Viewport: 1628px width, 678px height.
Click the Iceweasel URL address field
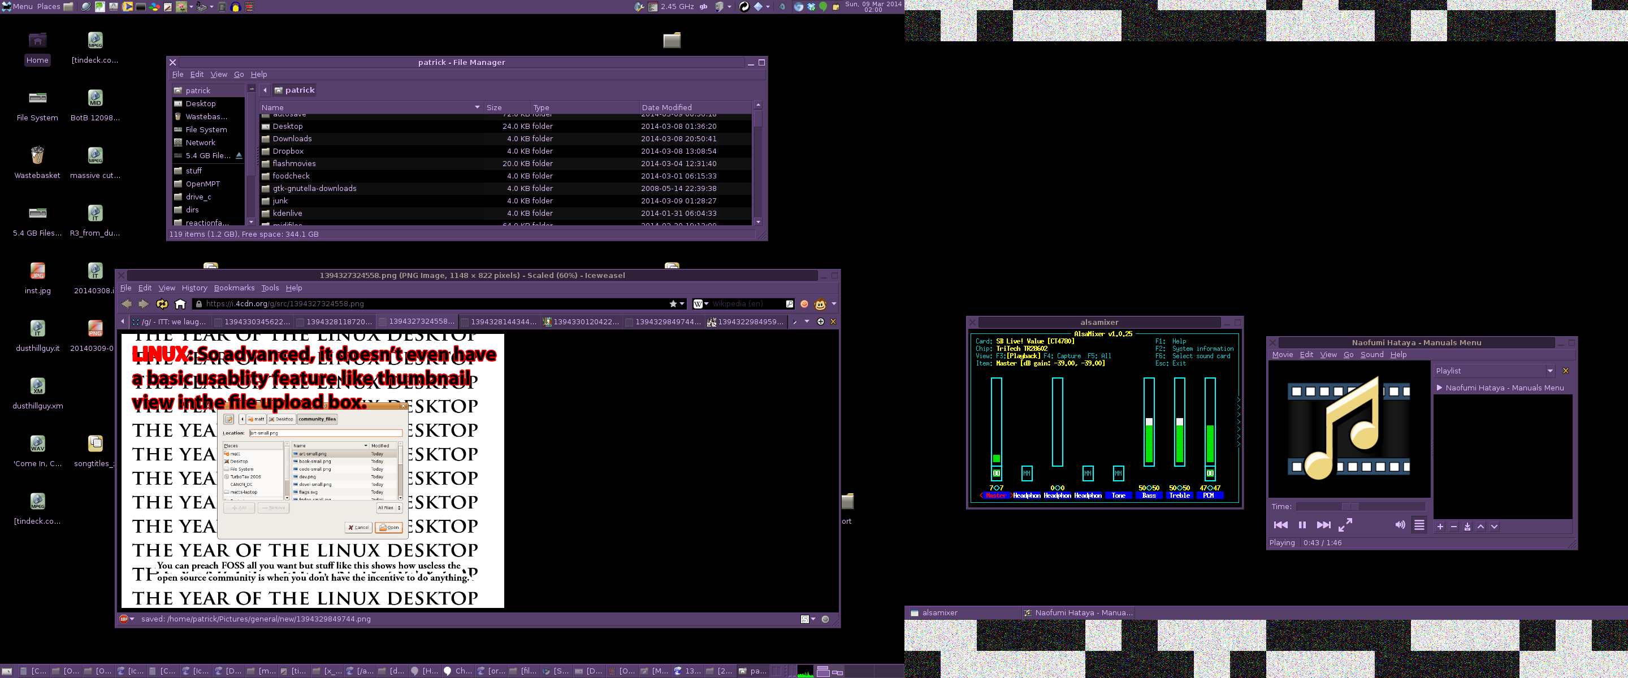pos(436,304)
